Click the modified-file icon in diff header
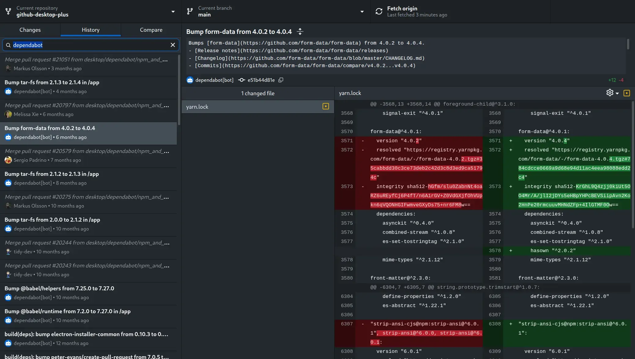The width and height of the screenshot is (635, 359). [626, 93]
